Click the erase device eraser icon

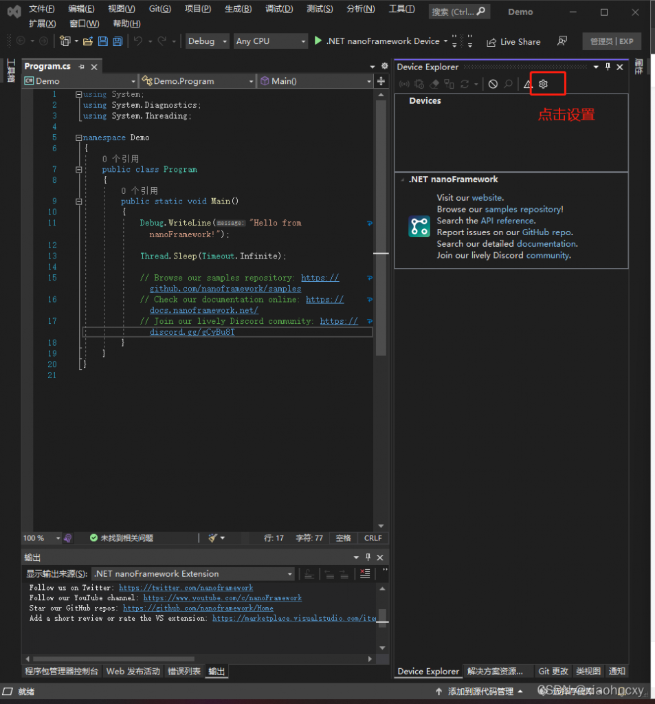(x=434, y=84)
